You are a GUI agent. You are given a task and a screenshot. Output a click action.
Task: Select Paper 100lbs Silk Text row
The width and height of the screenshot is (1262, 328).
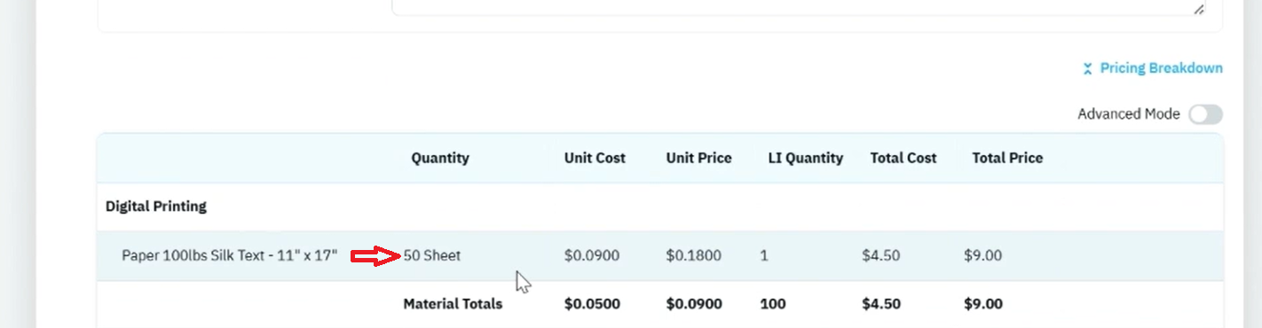tap(660, 255)
